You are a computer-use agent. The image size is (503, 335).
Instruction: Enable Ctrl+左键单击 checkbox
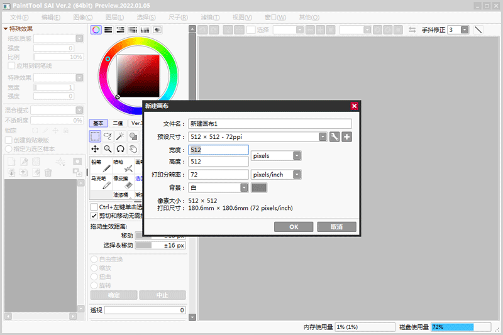pos(94,207)
